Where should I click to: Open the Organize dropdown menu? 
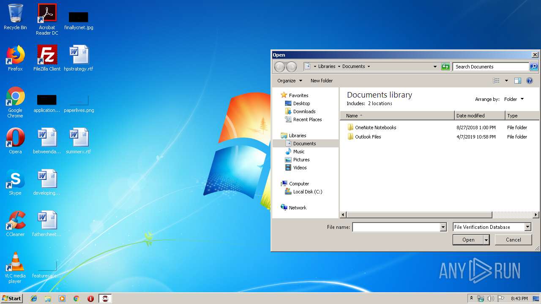[x=290, y=81]
